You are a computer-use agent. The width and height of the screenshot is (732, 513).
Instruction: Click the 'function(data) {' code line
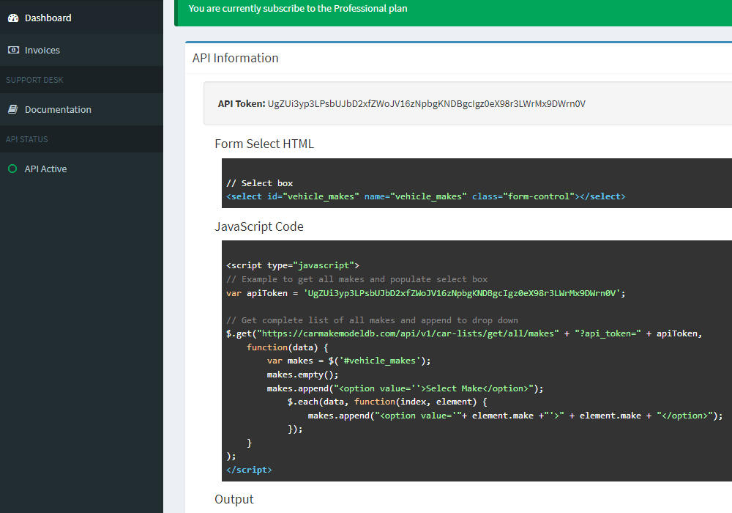[x=287, y=347]
